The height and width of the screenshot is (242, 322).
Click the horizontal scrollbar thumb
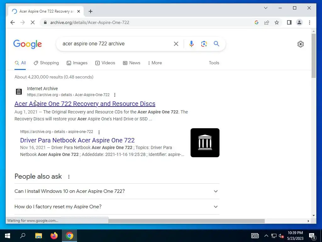(x=186, y=221)
